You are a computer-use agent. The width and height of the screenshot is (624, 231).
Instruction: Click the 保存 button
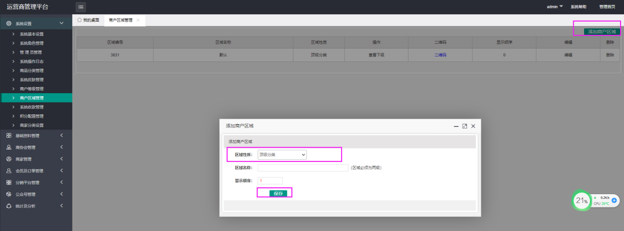click(278, 193)
